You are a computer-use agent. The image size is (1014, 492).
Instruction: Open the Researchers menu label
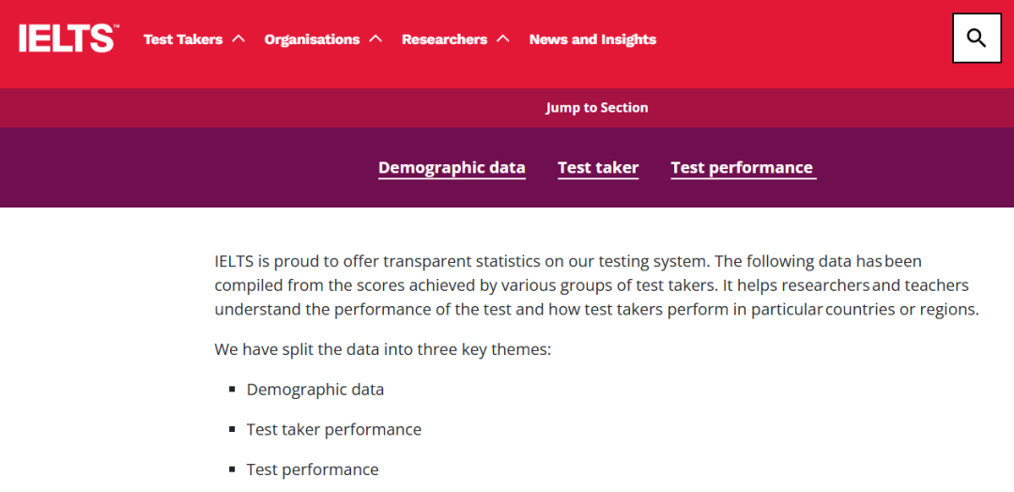(x=444, y=39)
